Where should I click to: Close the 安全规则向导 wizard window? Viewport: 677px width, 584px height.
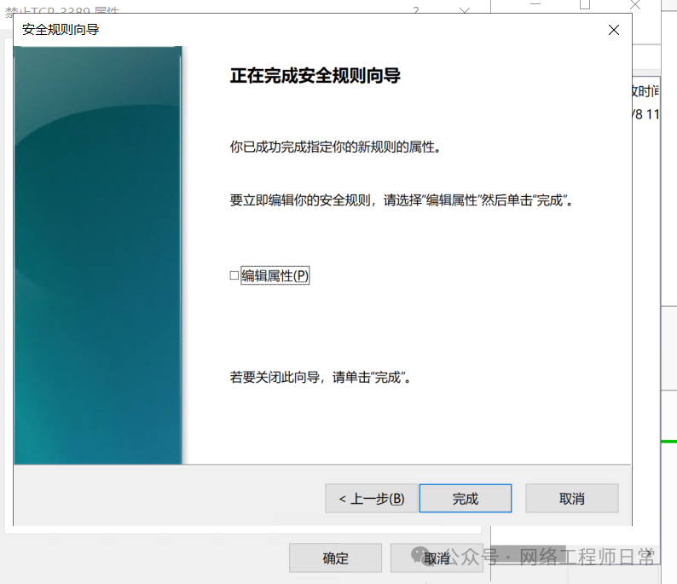(x=613, y=30)
